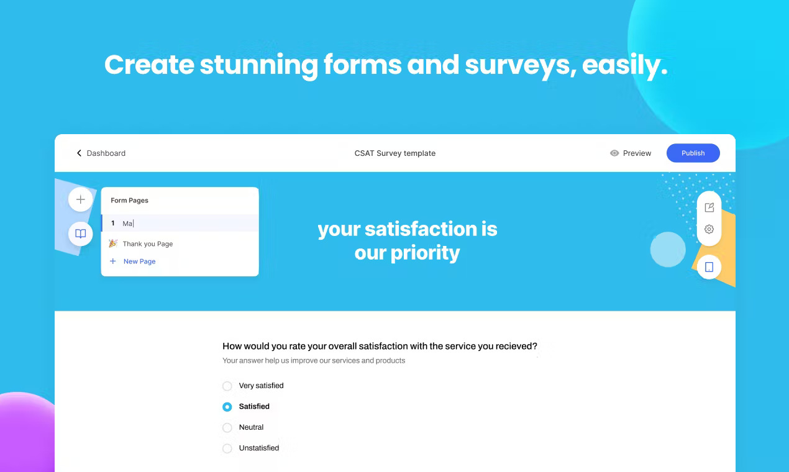Select the Unstatisfied answer option
Image resolution: width=789 pixels, height=472 pixels.
point(227,448)
